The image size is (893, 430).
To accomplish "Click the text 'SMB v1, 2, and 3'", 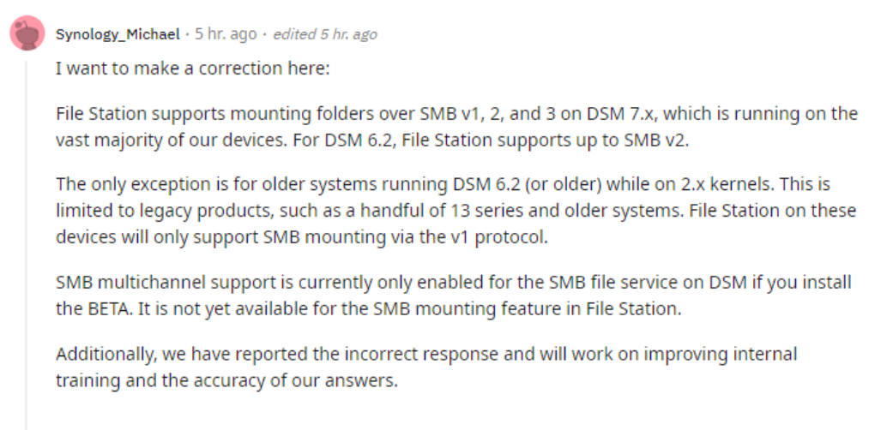I will click(482, 113).
